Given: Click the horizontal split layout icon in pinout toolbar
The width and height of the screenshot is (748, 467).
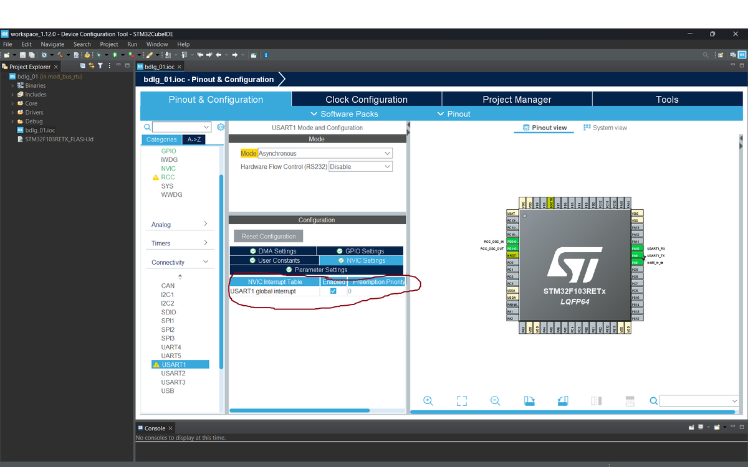Looking at the screenshot, I should [596, 401].
